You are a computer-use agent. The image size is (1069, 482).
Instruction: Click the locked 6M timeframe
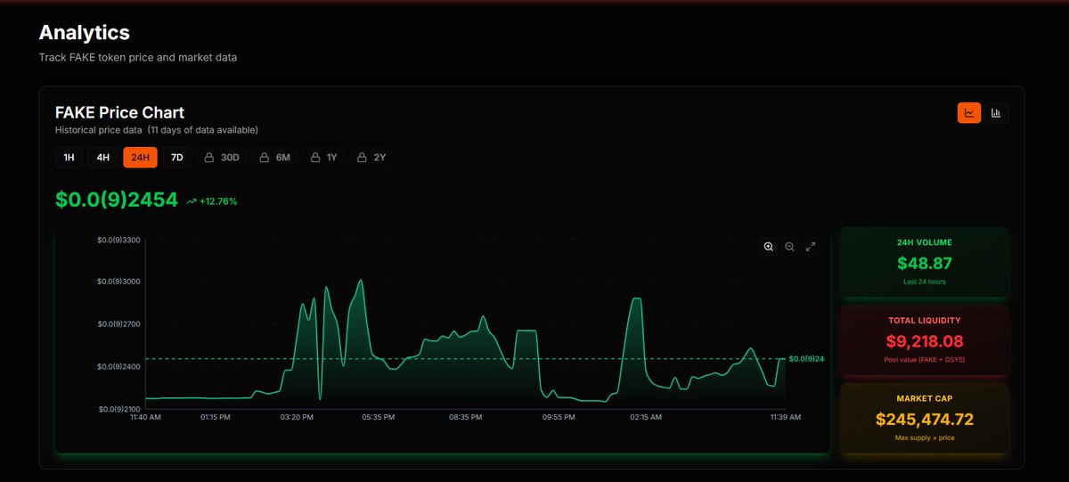pos(275,158)
